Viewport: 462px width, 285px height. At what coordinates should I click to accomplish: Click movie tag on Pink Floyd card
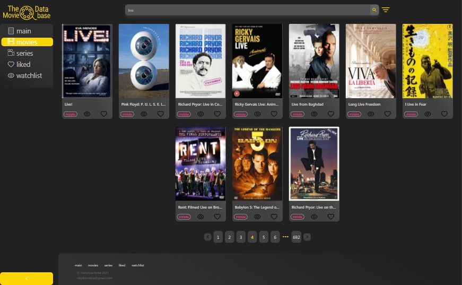pos(127,114)
